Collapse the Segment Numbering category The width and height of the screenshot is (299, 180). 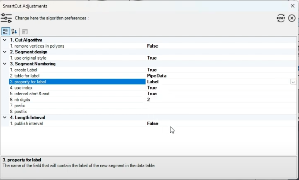pos(5,64)
